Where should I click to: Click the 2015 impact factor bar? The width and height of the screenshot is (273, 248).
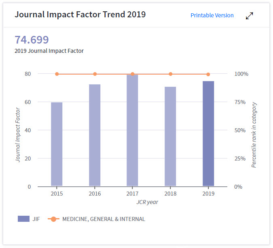coord(57,144)
